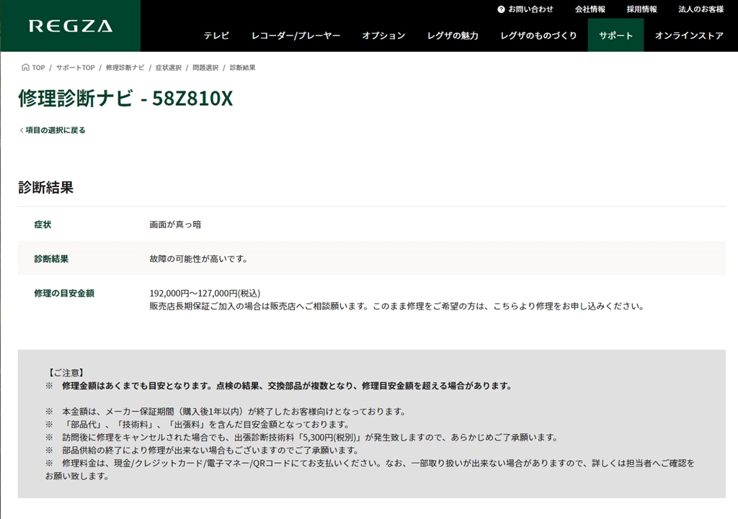738x519 pixels.
Task: Open the レコーダー/プレーヤー menu
Action: [295, 36]
